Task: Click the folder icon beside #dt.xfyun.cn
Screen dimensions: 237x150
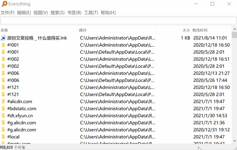Action: (3, 116)
